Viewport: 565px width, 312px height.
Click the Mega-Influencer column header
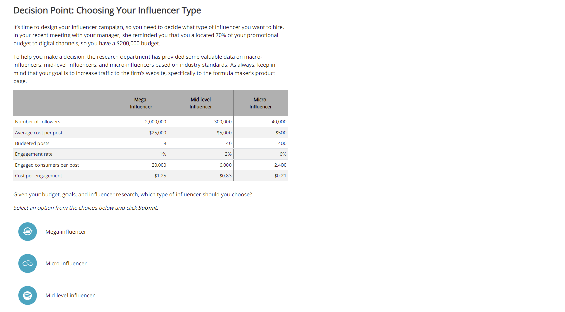click(141, 103)
